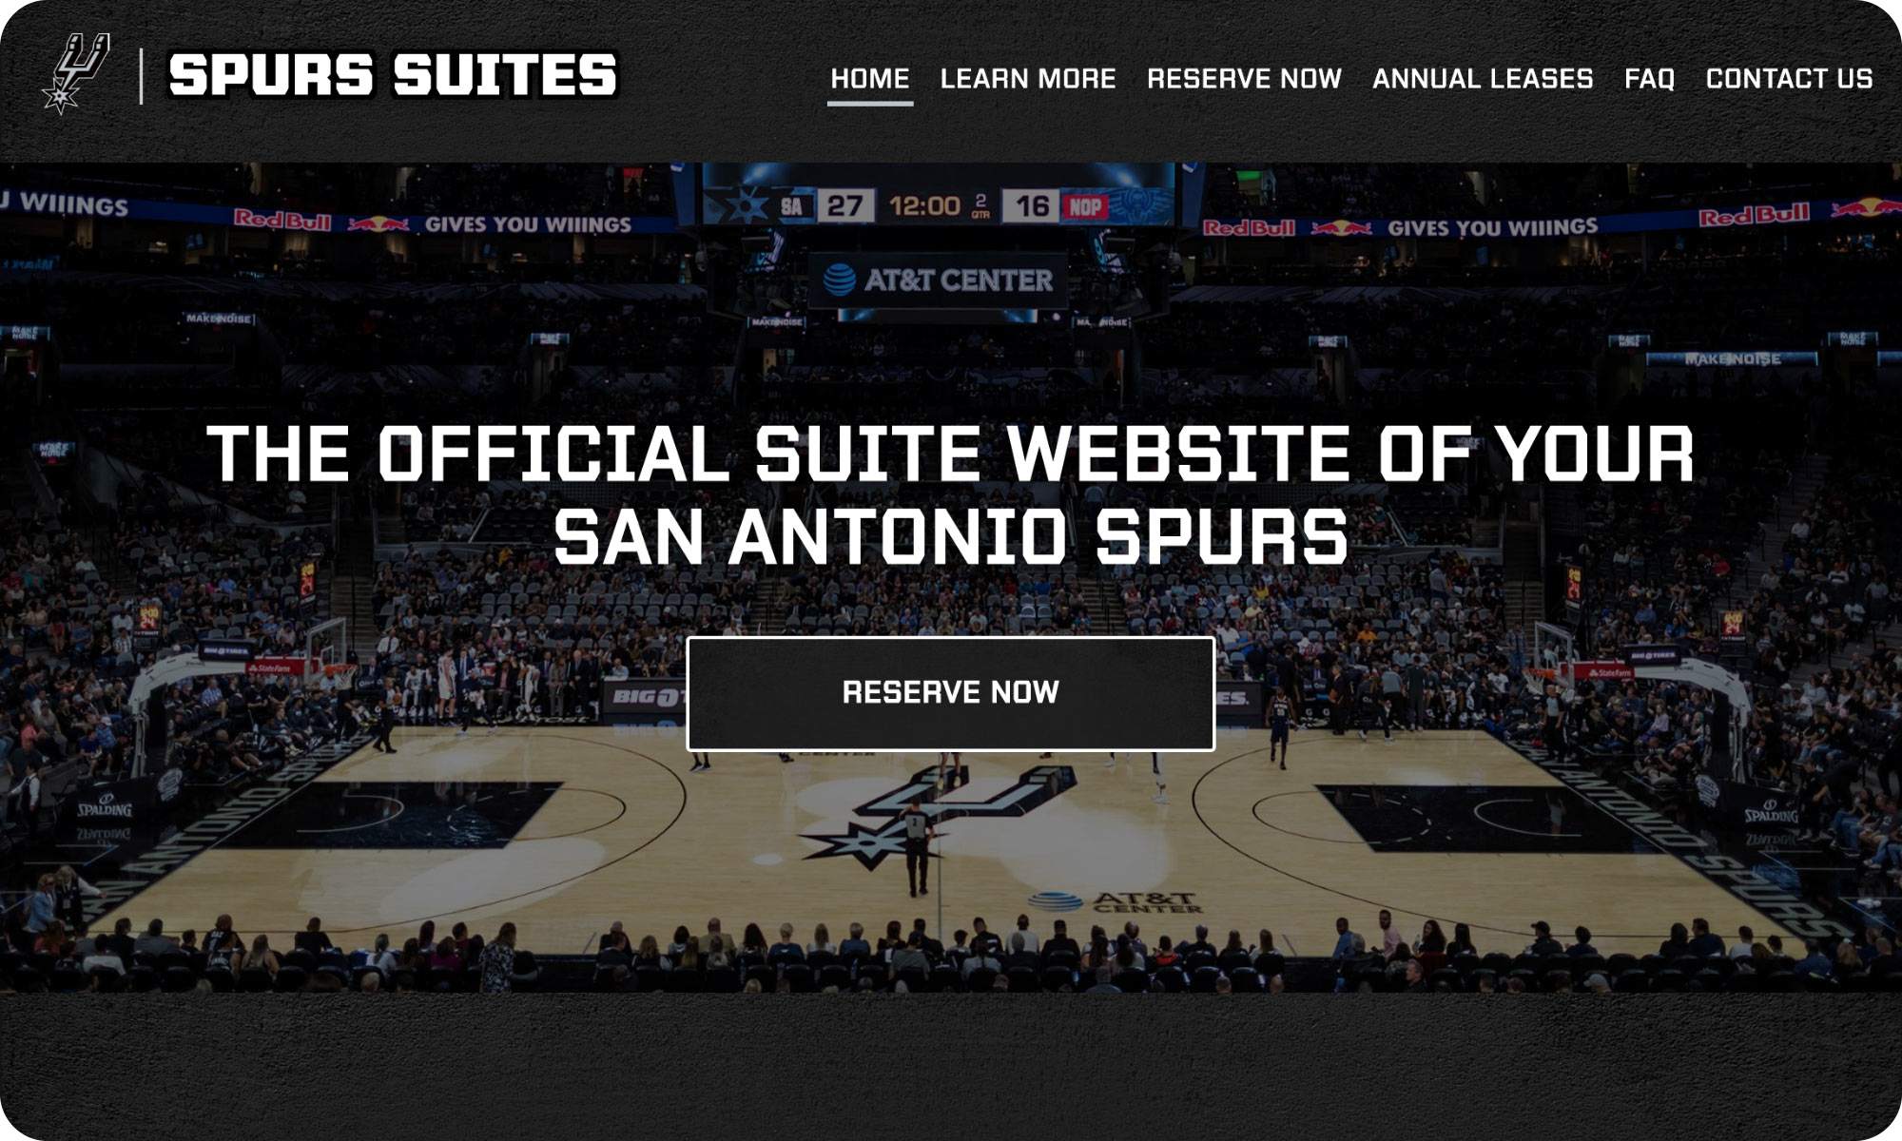
Task: Click the Spurs spur logo icon
Action: (76, 74)
